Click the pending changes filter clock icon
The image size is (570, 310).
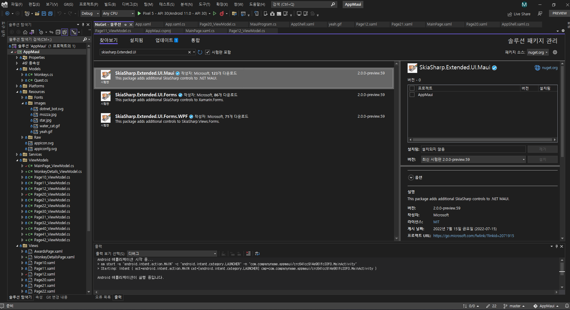pyautogui.click(x=41, y=32)
